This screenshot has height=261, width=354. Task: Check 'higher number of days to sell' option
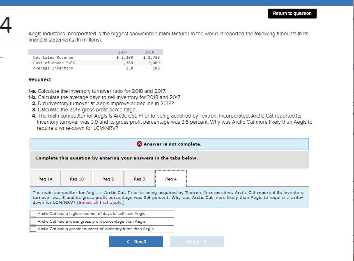click(33, 214)
